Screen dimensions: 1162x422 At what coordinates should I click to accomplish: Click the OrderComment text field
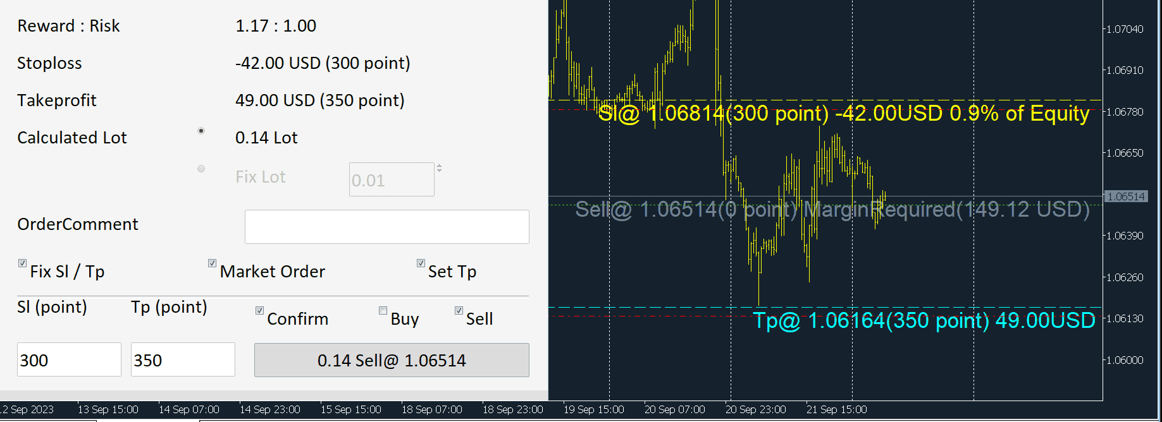tap(387, 227)
